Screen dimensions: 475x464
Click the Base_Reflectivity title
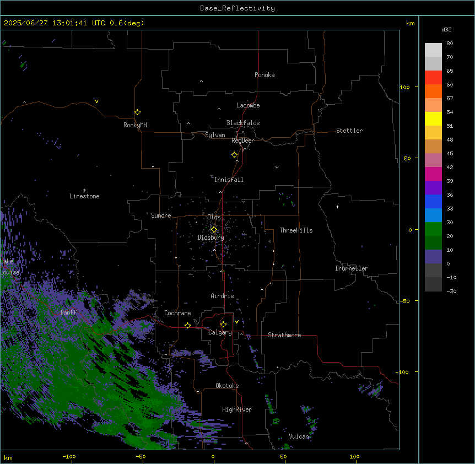(237, 8)
